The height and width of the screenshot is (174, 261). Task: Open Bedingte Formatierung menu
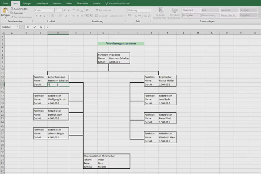160,13
